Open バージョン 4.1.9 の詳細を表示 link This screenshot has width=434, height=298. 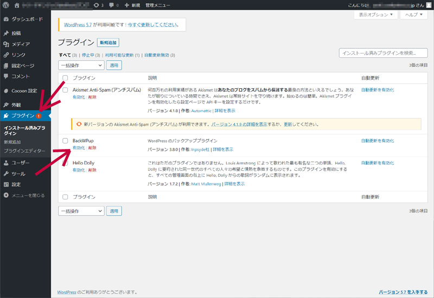click(x=239, y=125)
